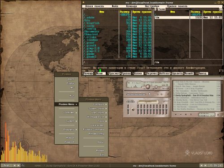Screen dimensions: 224x168
Task: Click the playlist scrollbar
Action: [x=222, y=95]
